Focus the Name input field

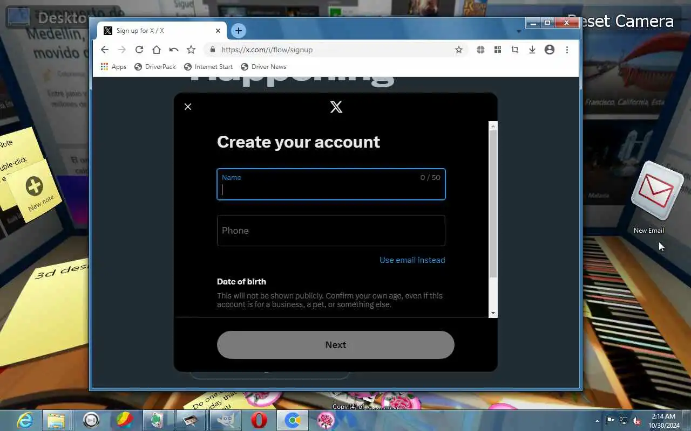[x=331, y=184]
